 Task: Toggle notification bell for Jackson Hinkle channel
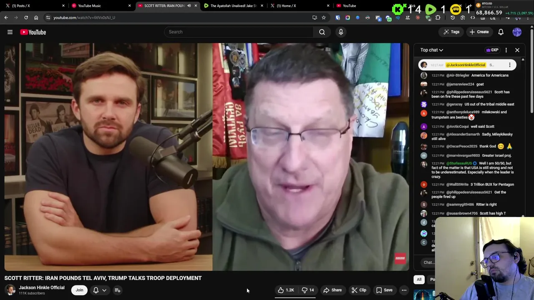(x=96, y=290)
